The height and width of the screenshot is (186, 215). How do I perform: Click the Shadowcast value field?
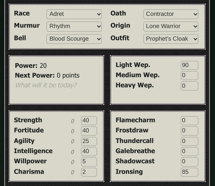[x=189, y=162]
